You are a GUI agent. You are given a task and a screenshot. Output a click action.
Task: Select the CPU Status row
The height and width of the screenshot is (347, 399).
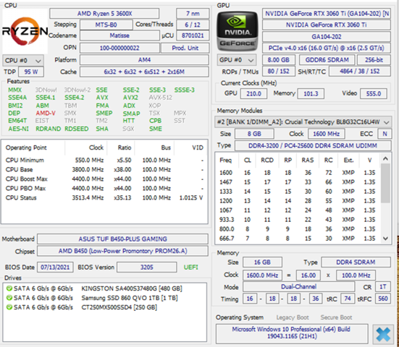(x=104, y=198)
